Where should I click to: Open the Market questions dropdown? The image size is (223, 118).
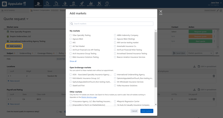click(x=200, y=53)
